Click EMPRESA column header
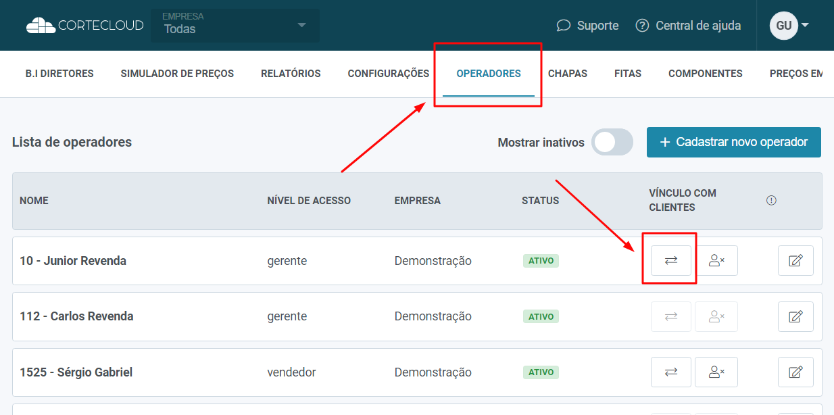Viewport: 834px width, 415px height. coord(418,201)
